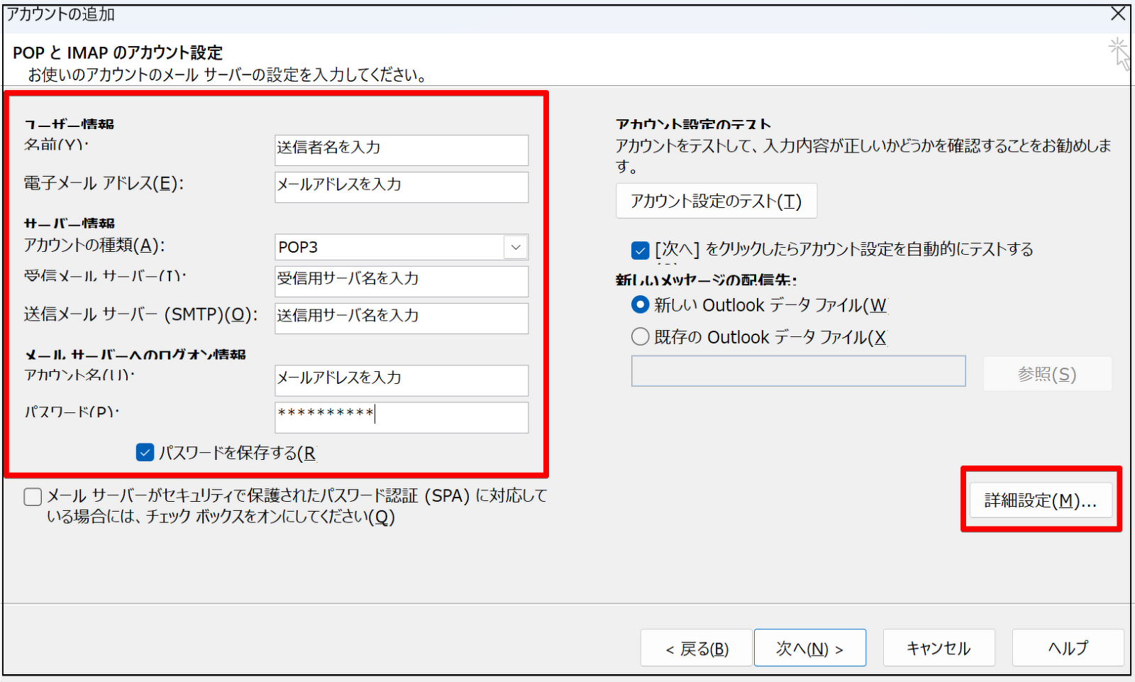
Task: Enable the SPA password authentication checkbox
Action: (33, 497)
